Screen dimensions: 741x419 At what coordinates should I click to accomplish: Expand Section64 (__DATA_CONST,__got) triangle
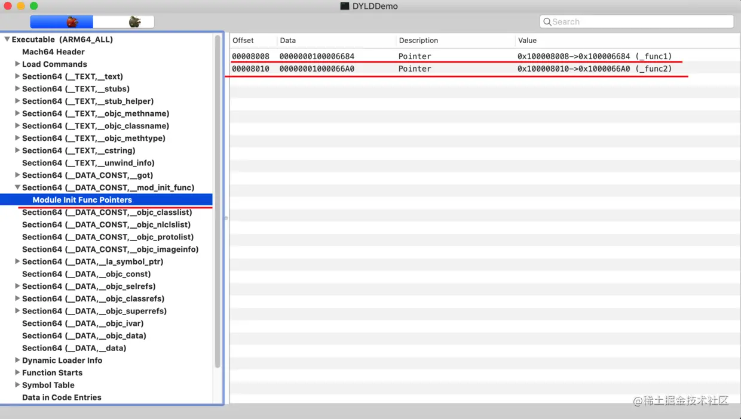tap(17, 175)
